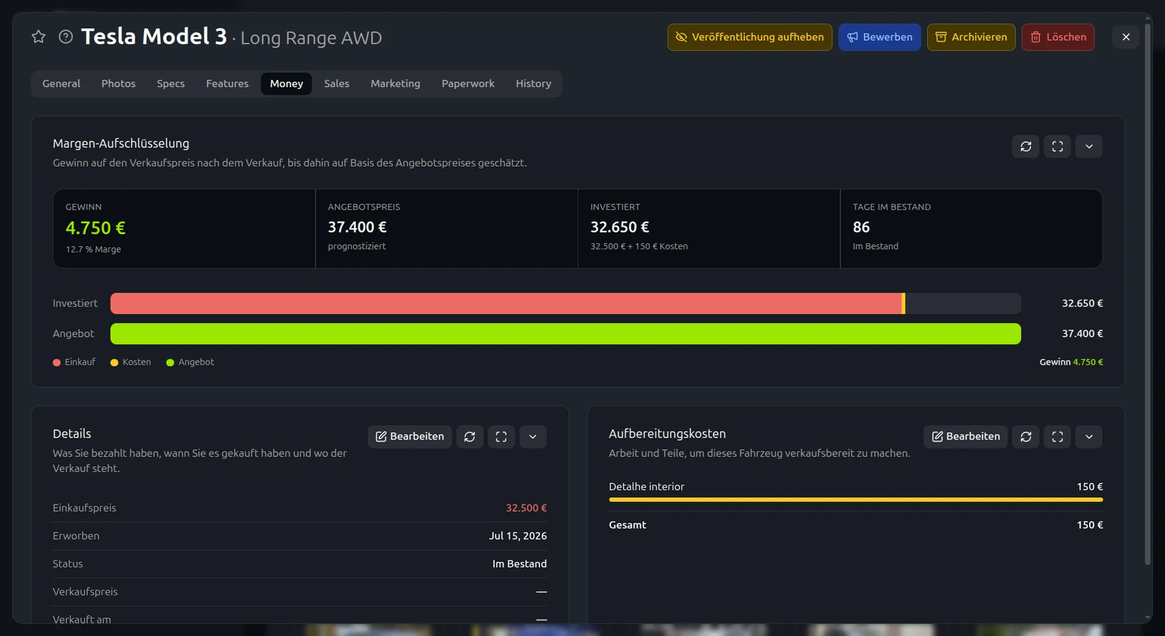Screen dimensions: 1165x636
Task: Collapse the Margen-Aufschlüsselung panel chevron
Action: [1089, 146]
